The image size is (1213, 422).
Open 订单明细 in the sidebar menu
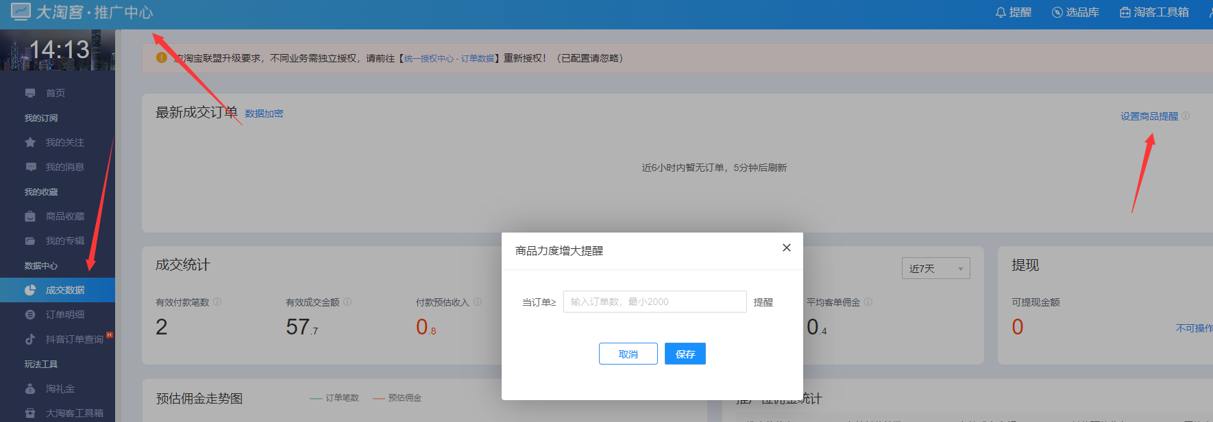(64, 315)
